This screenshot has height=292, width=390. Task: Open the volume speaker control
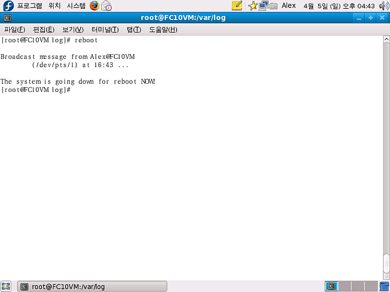[x=384, y=6]
